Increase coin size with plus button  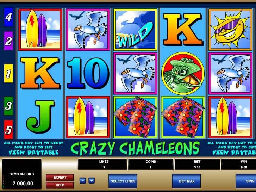[92, 181]
